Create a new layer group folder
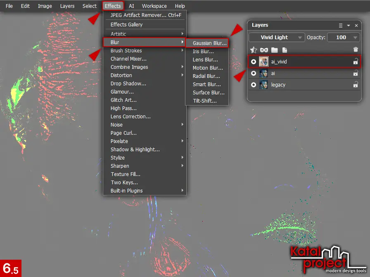This screenshot has width=370, height=277. pos(274,50)
